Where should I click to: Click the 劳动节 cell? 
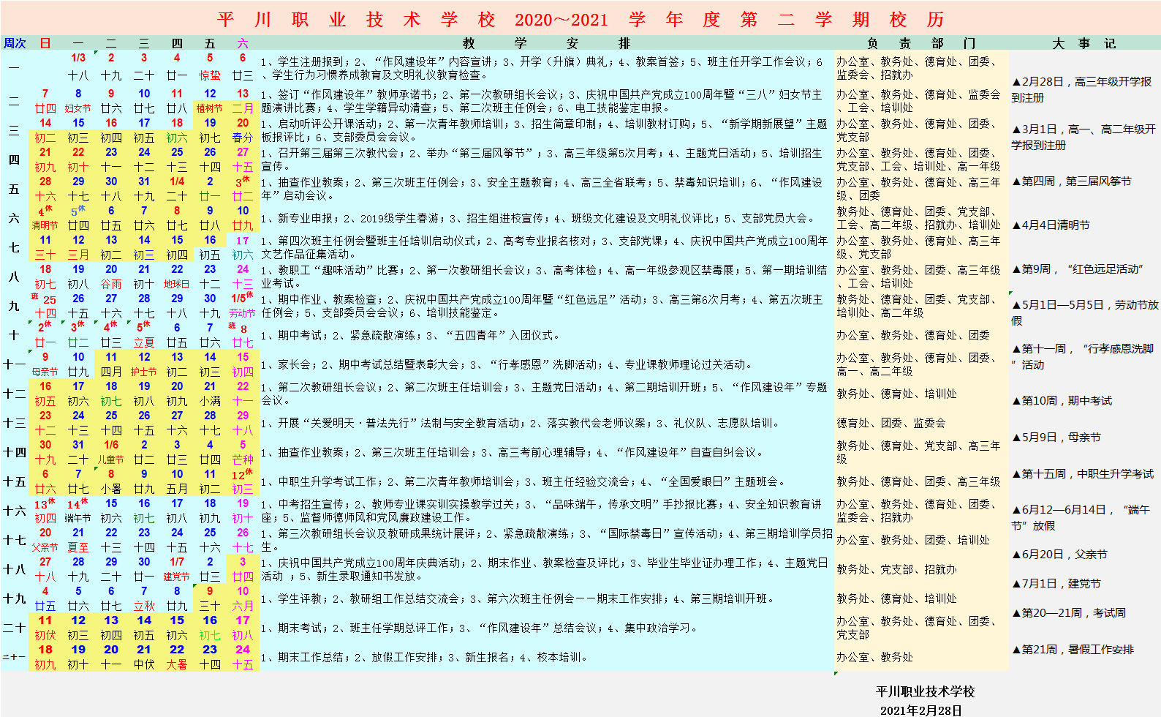pyautogui.click(x=243, y=313)
